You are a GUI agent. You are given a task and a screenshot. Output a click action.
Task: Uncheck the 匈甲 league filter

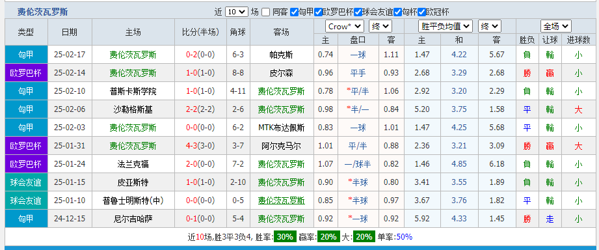point(294,12)
